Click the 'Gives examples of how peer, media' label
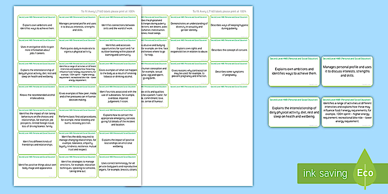Screen dimensions: 388x194 pos(77,97)
